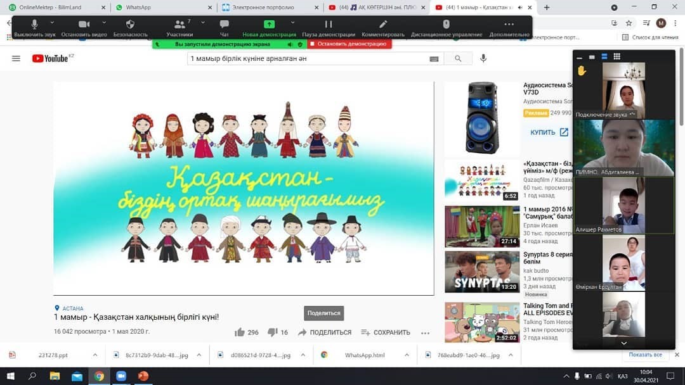Click YouTube search magnifier button

[458, 58]
